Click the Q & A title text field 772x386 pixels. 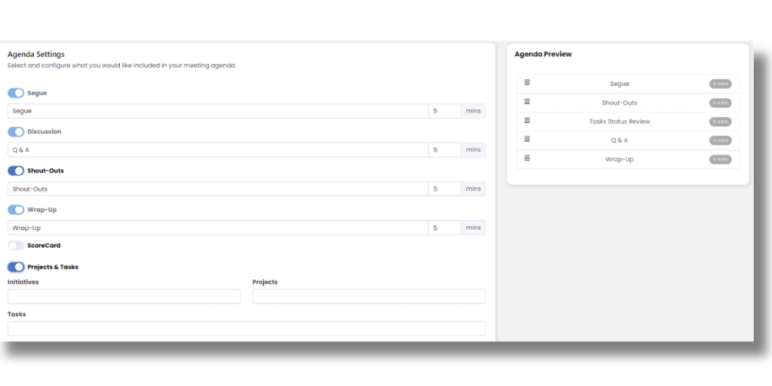[218, 150]
